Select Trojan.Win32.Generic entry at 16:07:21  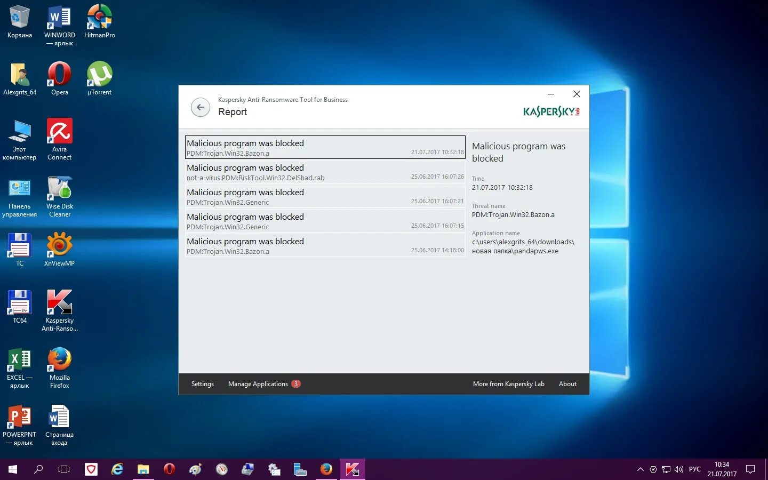tap(325, 197)
